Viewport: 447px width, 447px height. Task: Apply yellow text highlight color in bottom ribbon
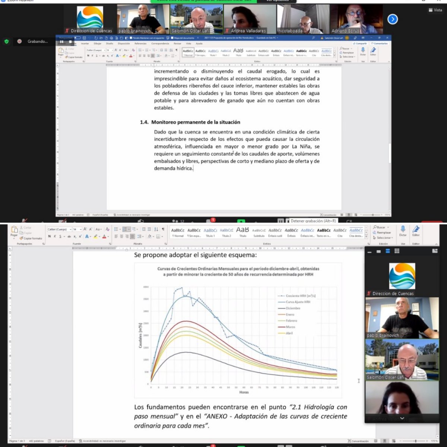click(95, 237)
